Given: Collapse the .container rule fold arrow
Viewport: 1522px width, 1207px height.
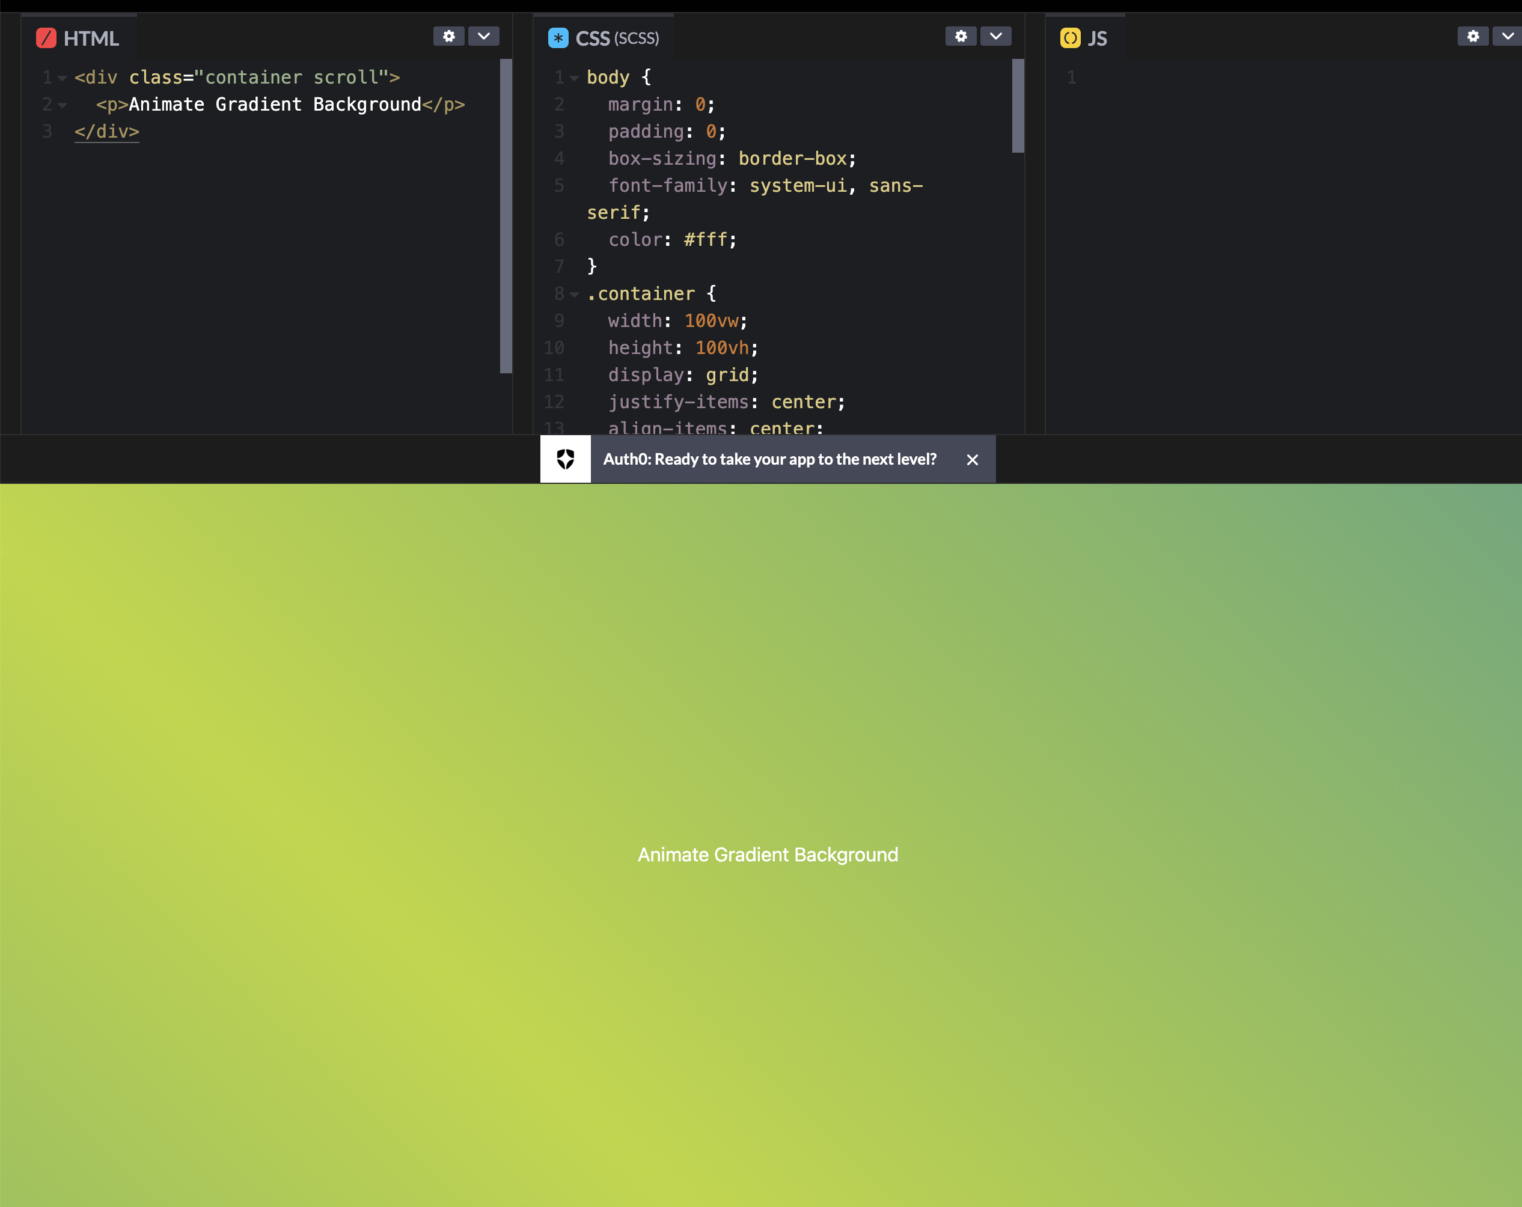Looking at the screenshot, I should [x=574, y=295].
